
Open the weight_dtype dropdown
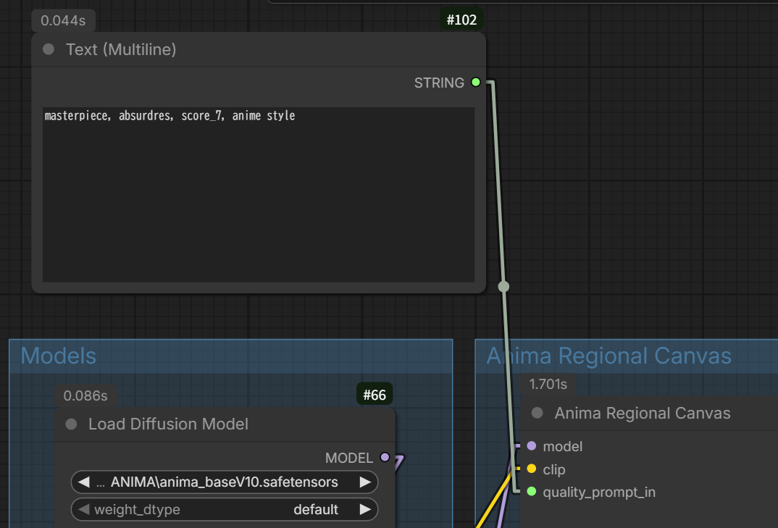[225, 509]
